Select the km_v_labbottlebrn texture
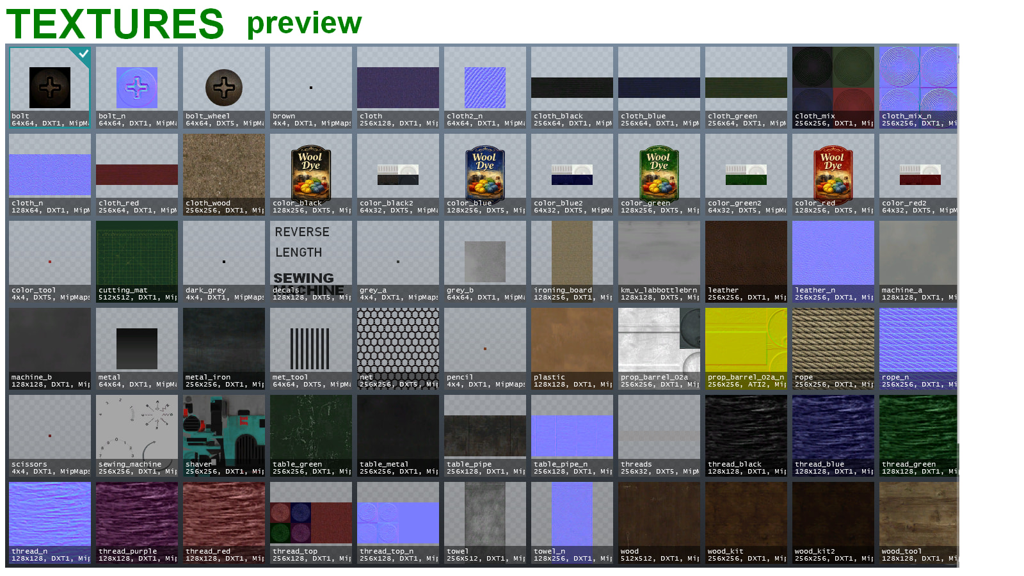Image resolution: width=1024 pixels, height=576 pixels. [659, 262]
